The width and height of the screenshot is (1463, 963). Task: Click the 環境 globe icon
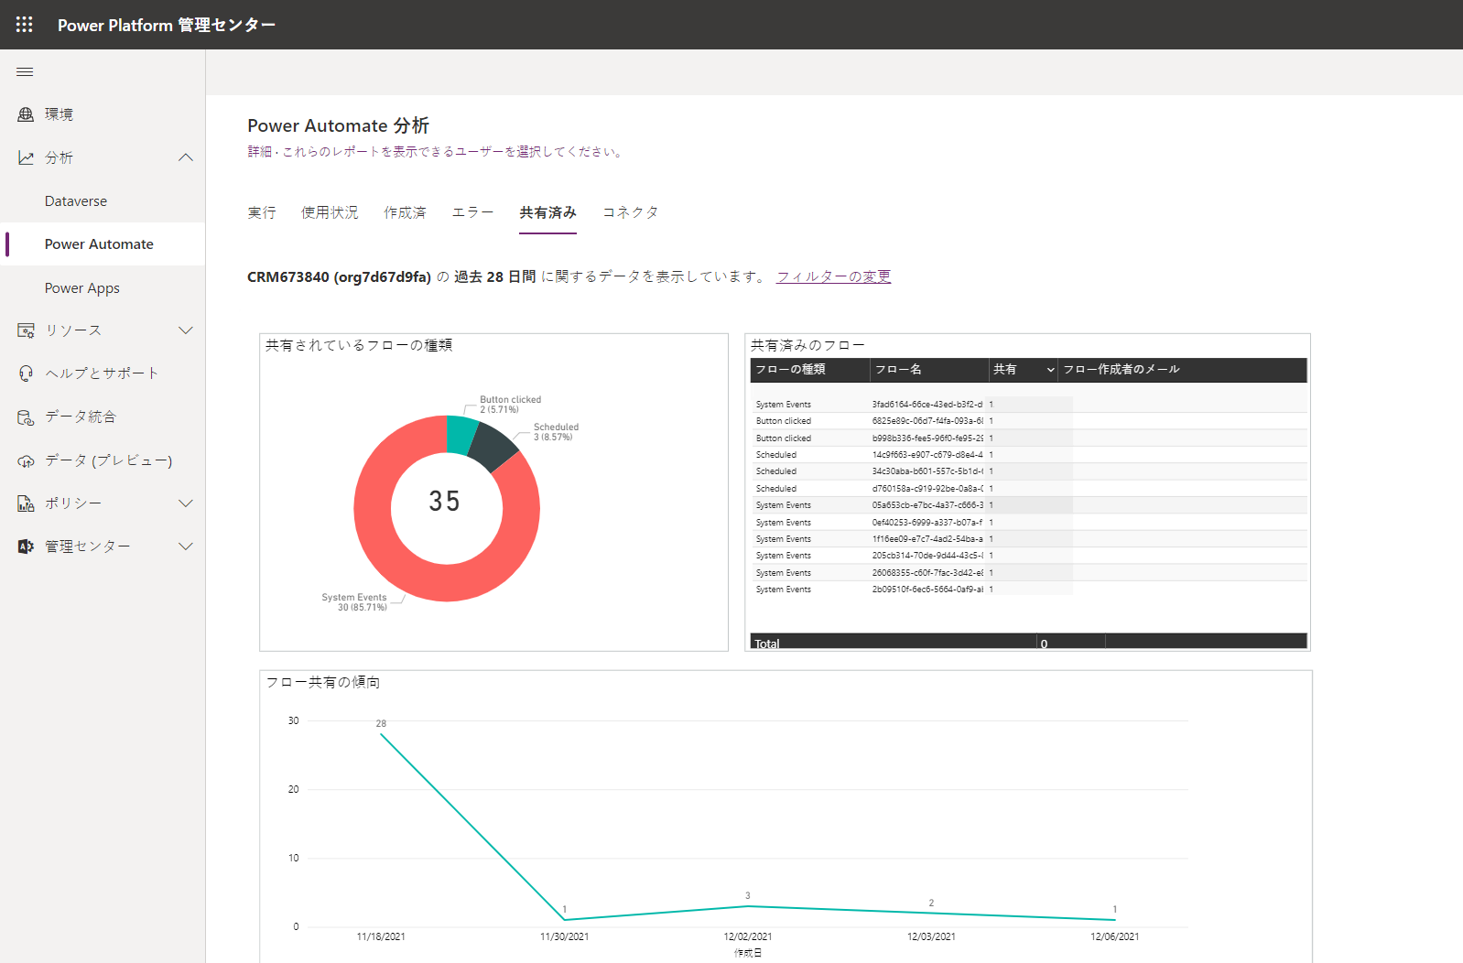point(26,114)
